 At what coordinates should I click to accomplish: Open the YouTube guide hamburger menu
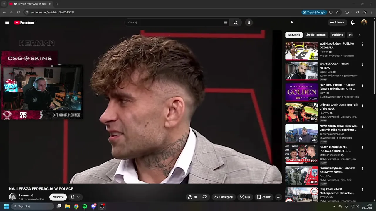click(x=7, y=23)
